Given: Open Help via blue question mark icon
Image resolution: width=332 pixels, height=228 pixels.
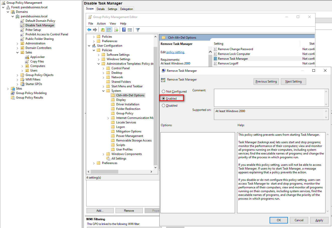Looking at the screenshot, I should click(124, 30).
